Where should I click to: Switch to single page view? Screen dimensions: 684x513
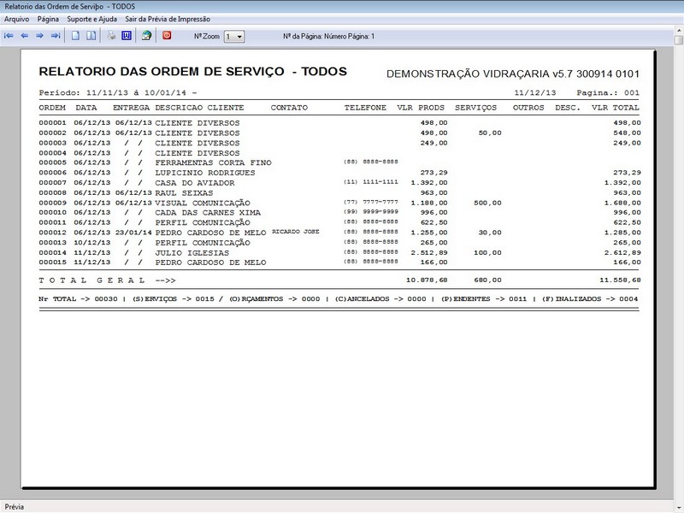tap(73, 35)
